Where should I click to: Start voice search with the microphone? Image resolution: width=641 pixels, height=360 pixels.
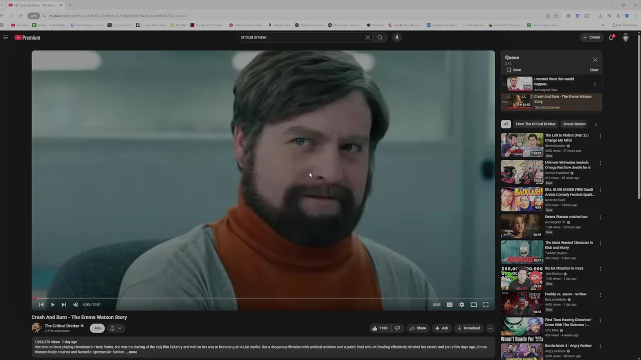397,37
